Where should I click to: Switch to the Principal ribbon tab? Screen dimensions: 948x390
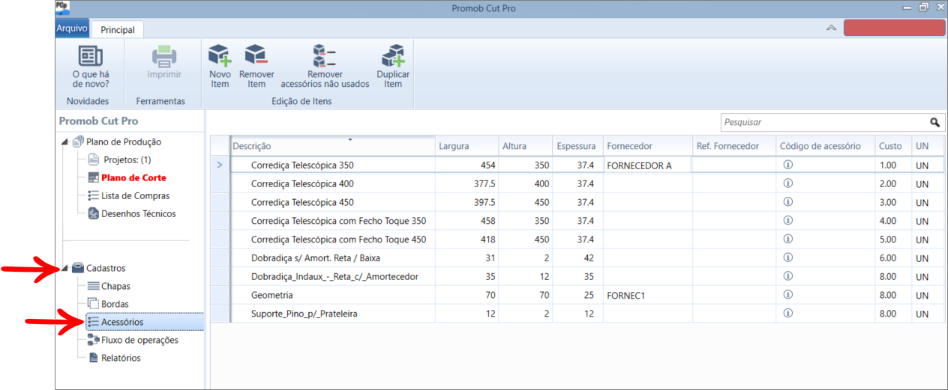tap(118, 30)
